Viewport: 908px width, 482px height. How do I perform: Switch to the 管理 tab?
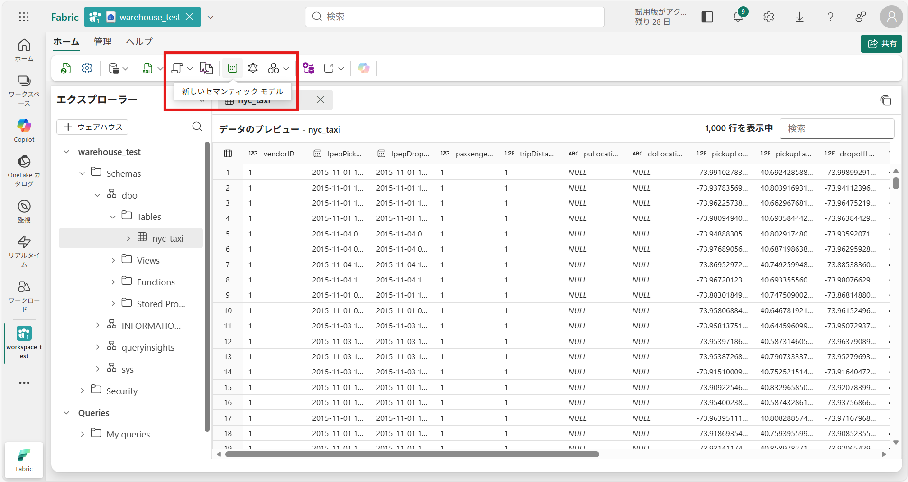pos(102,42)
